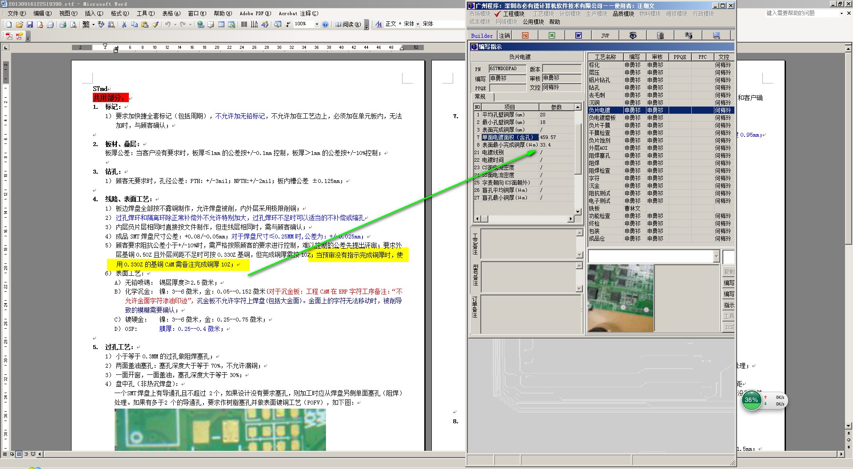
Task: Click the Word vertical scrollbar down arrow
Action: 848,425
